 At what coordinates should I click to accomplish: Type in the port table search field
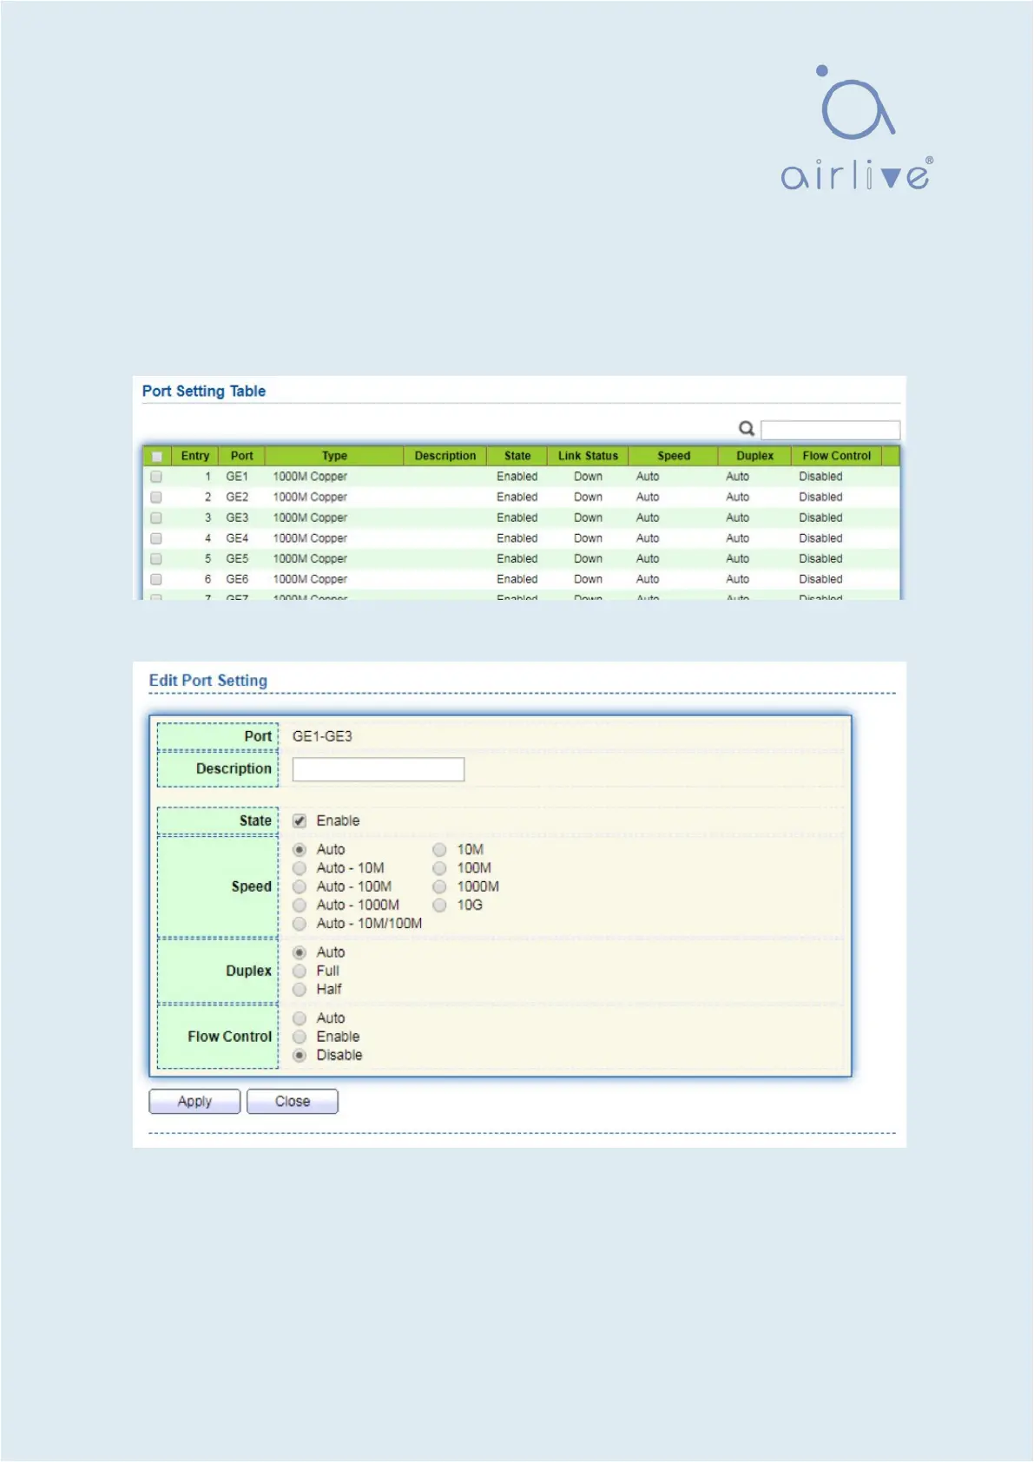(x=830, y=430)
